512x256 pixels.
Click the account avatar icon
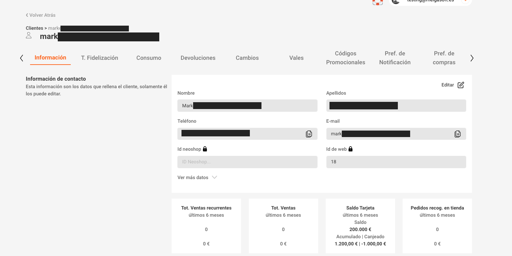pos(396,1)
